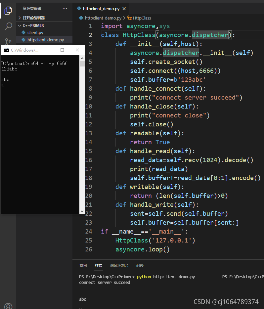The height and width of the screenshot is (309, 264).
Task: Click the 'python httpclient_demo.py' terminal command
Action: tap(166, 277)
